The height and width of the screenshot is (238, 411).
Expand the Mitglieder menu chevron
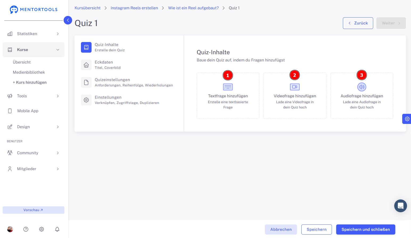(58, 169)
